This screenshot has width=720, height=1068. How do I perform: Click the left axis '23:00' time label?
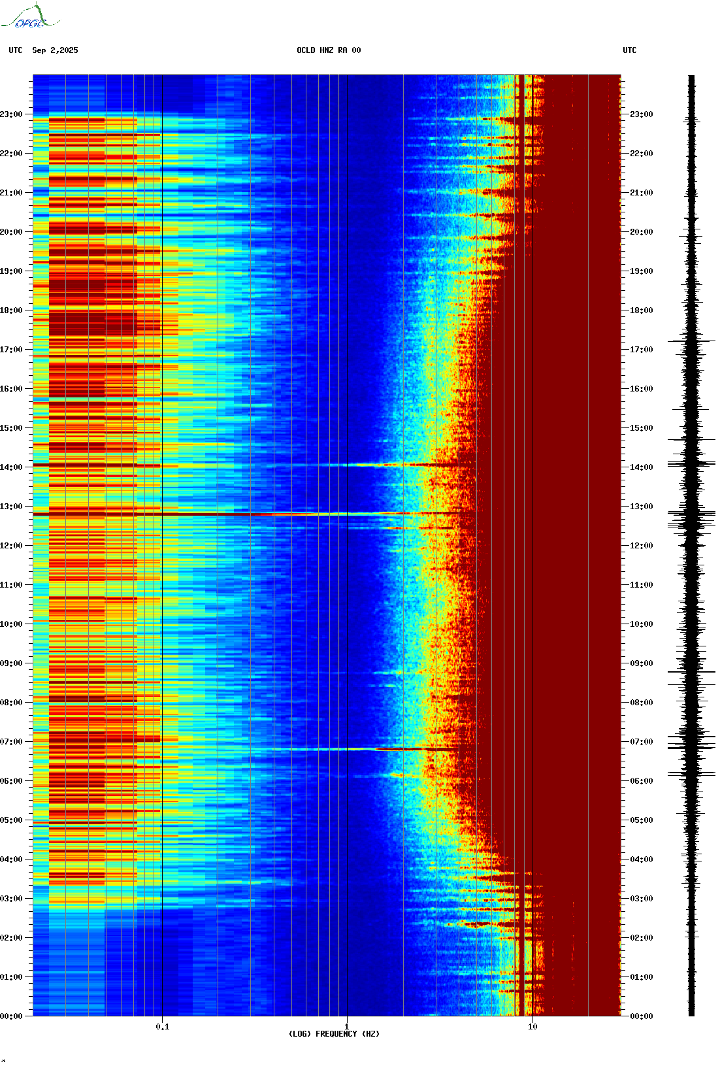pyautogui.click(x=11, y=114)
